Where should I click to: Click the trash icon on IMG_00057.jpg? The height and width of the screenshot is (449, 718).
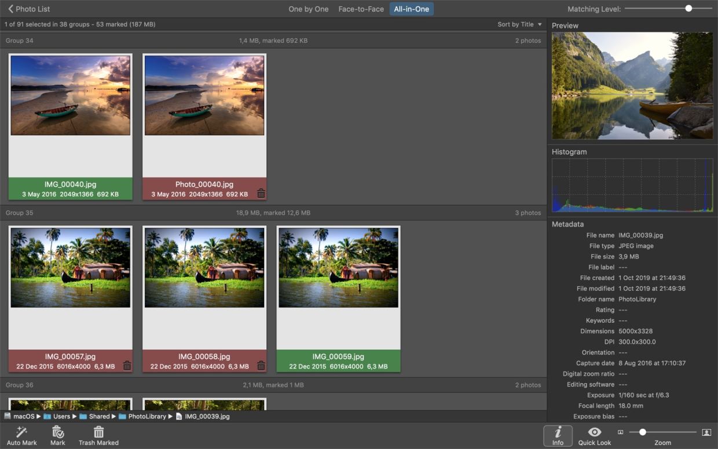127,366
